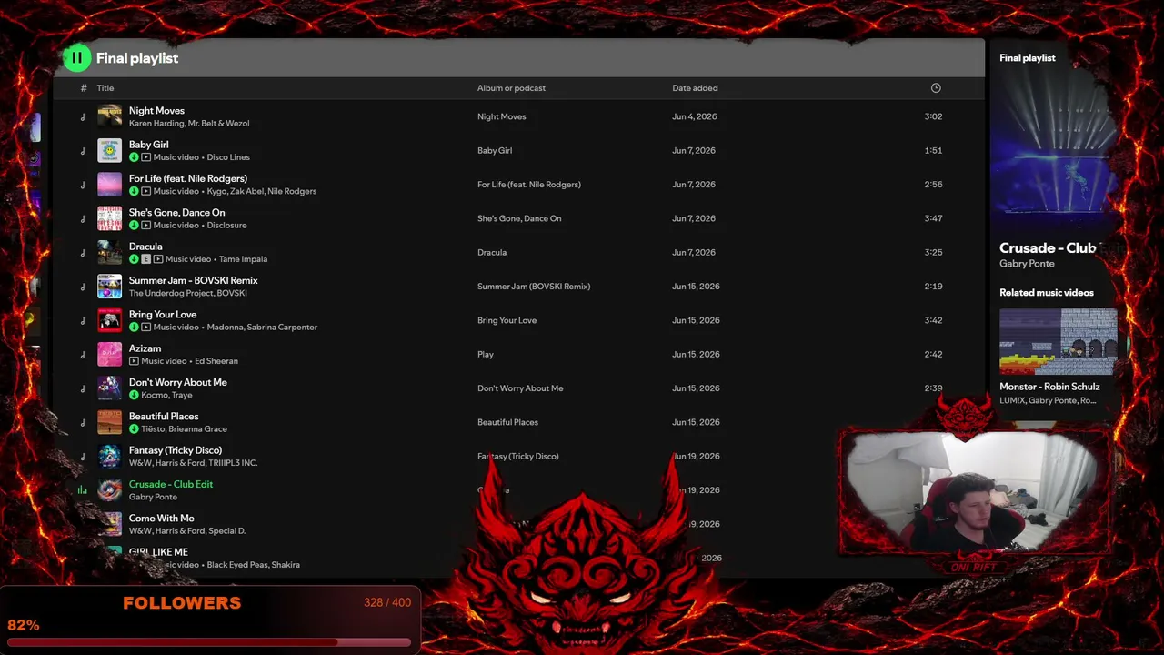Select the Summer Jam - BOVSKI Remix title
The height and width of the screenshot is (655, 1164).
(193, 280)
